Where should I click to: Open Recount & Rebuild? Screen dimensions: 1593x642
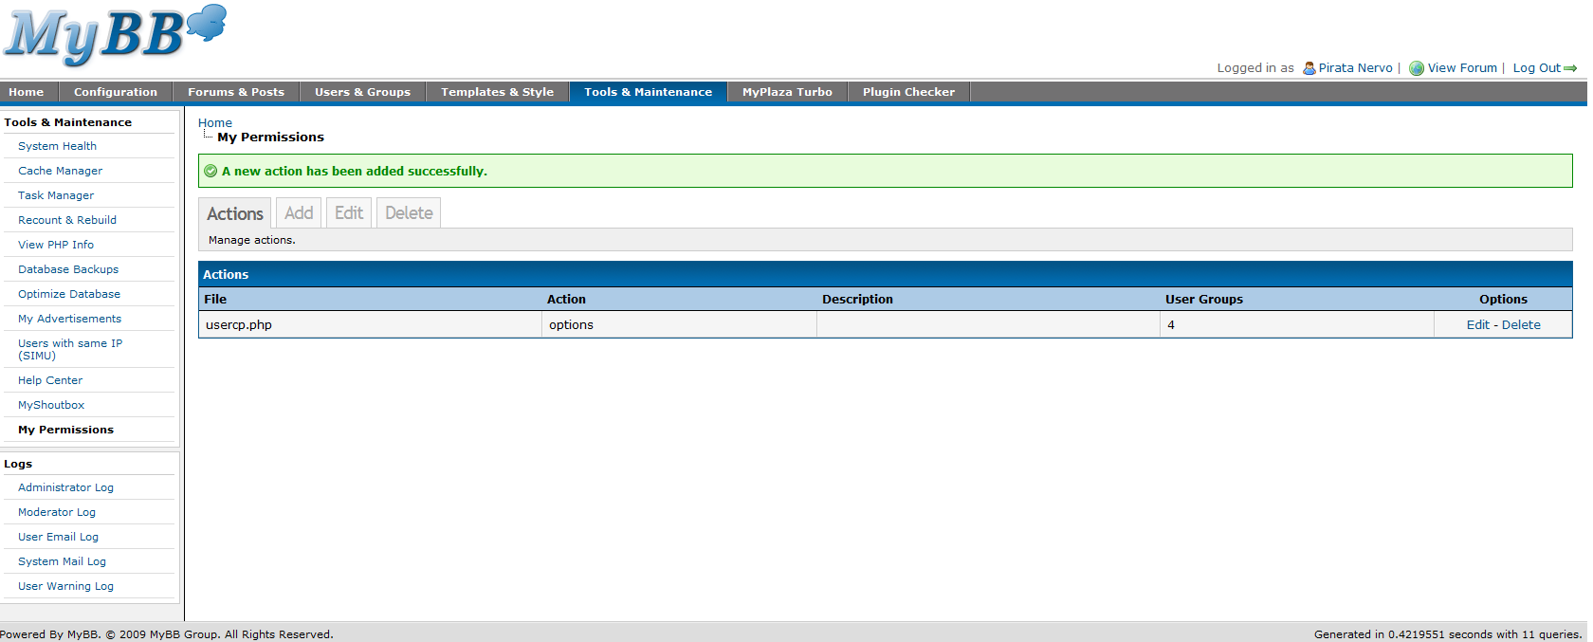pos(67,220)
